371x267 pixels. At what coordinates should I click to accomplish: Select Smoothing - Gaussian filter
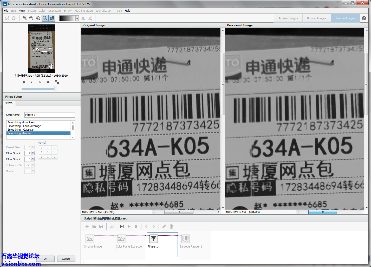38,130
